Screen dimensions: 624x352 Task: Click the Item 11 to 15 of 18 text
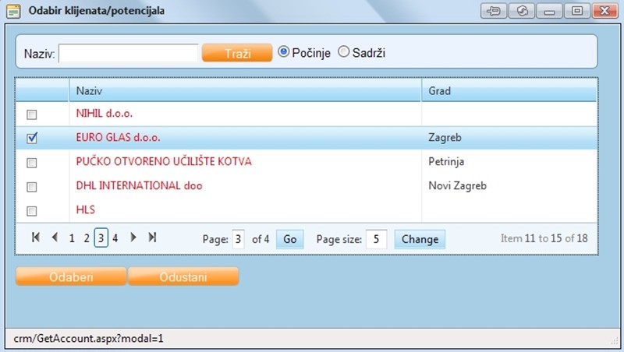tap(544, 238)
